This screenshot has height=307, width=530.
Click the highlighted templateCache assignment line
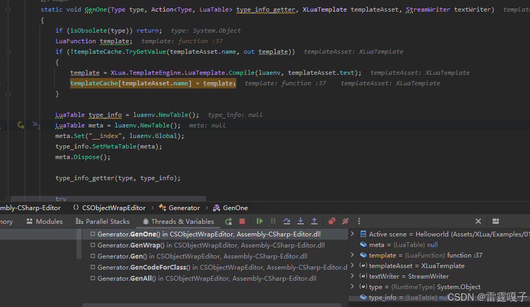(153, 83)
